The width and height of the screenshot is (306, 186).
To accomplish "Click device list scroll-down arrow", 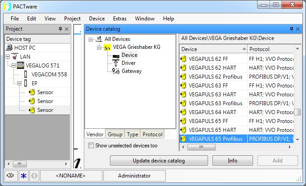I will point(298,139).
